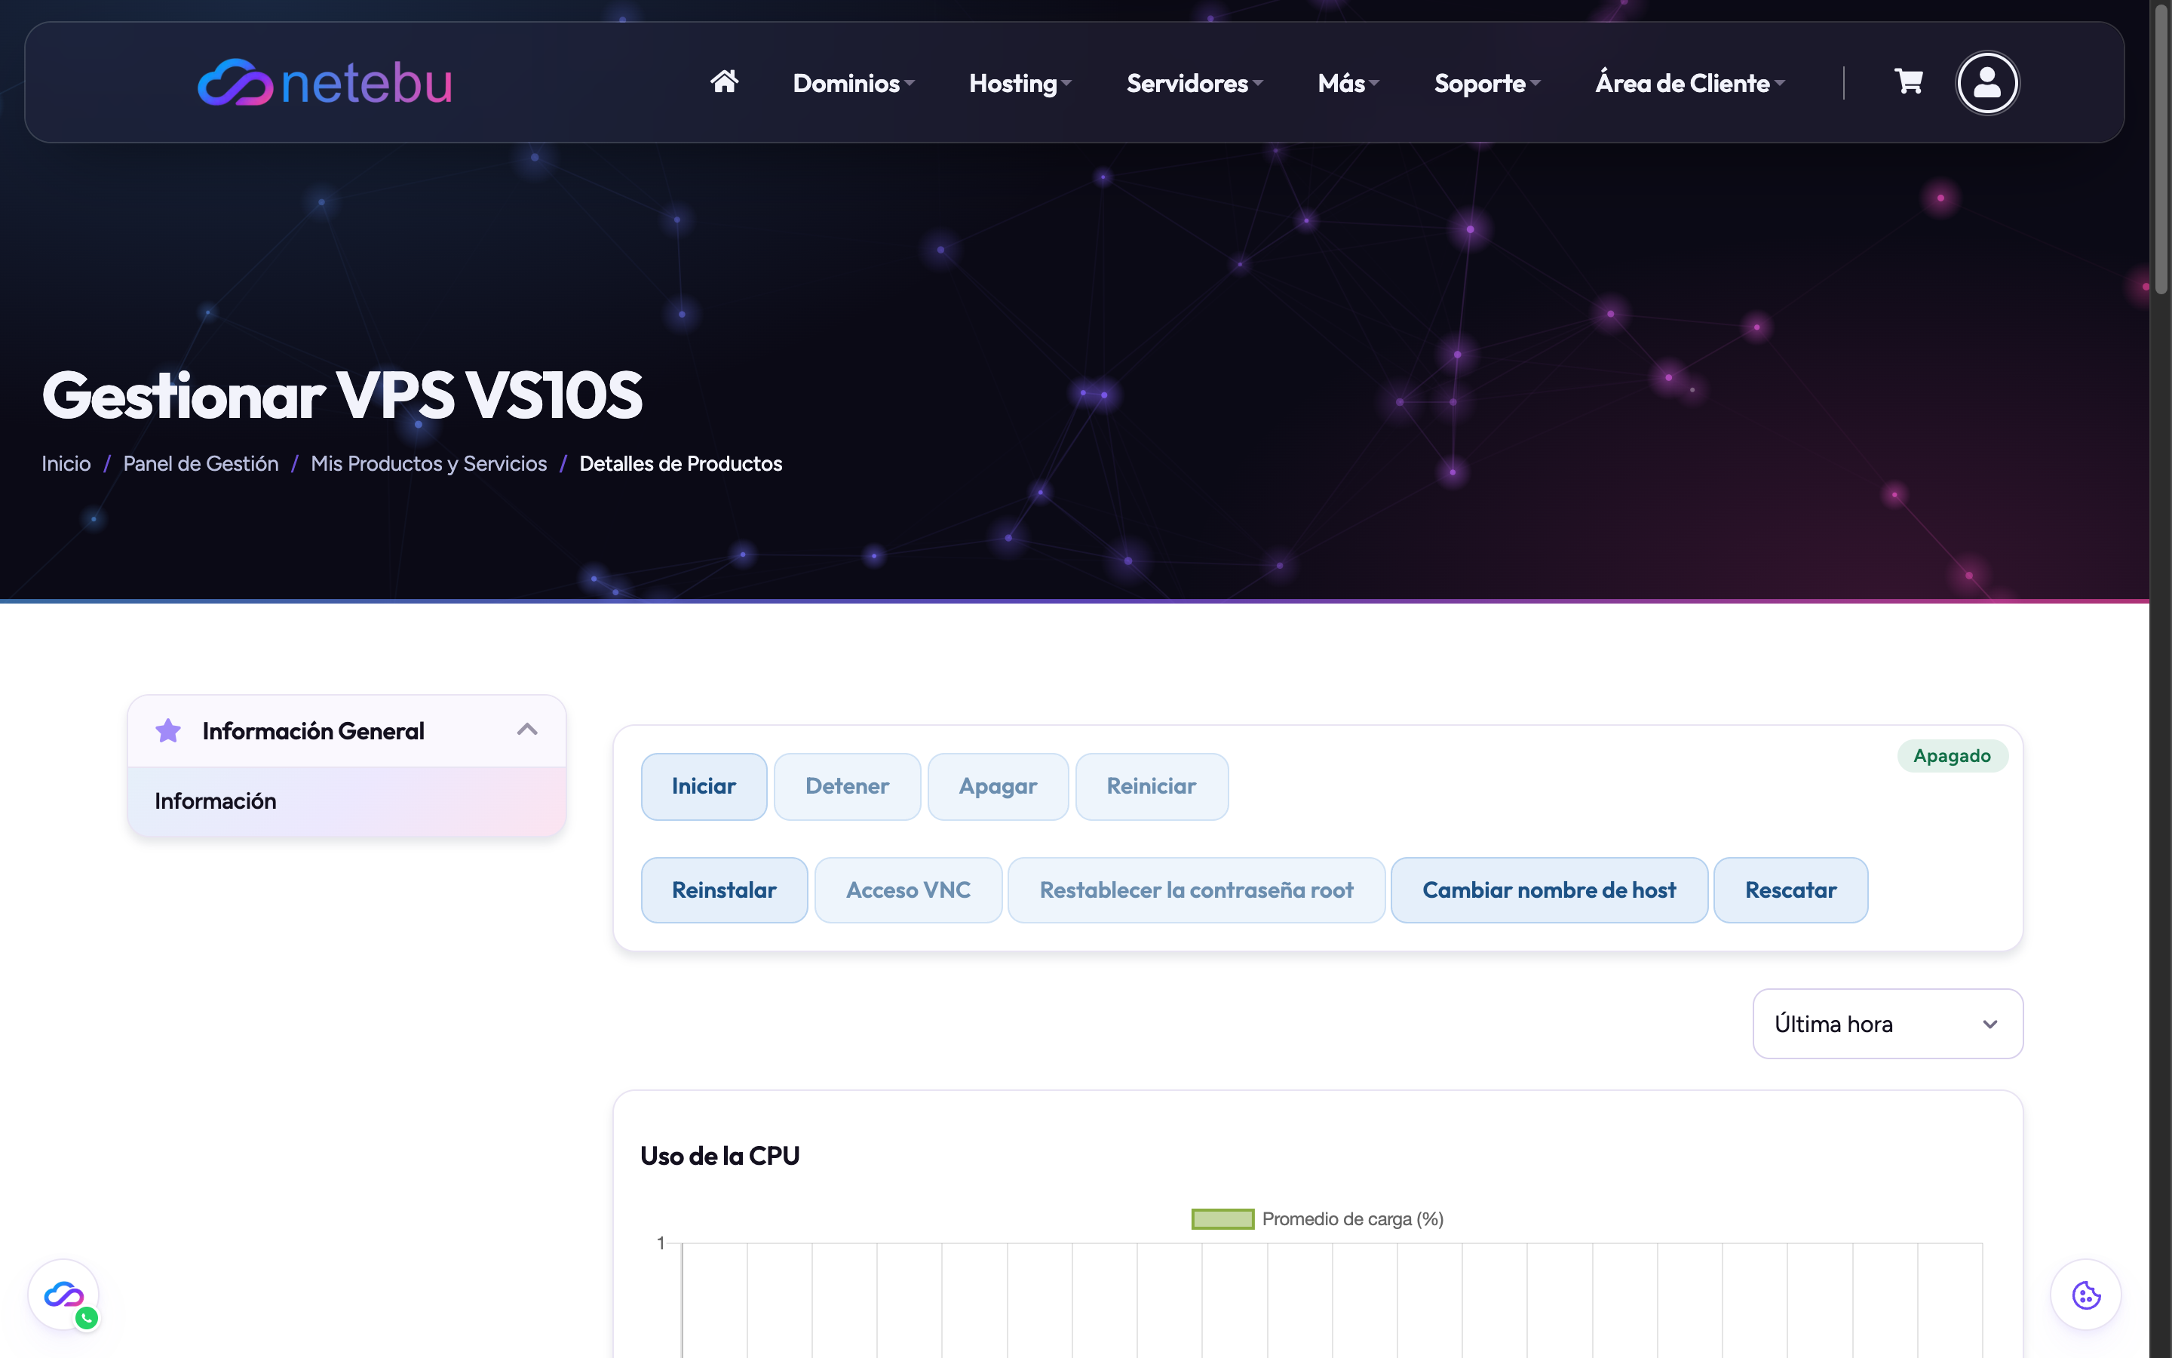Click the Reinstalar button
The width and height of the screenshot is (2172, 1358).
724,890
